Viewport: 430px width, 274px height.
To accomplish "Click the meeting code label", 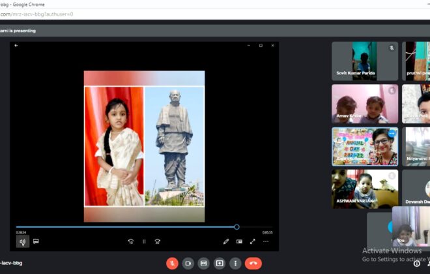I will click(x=11, y=263).
